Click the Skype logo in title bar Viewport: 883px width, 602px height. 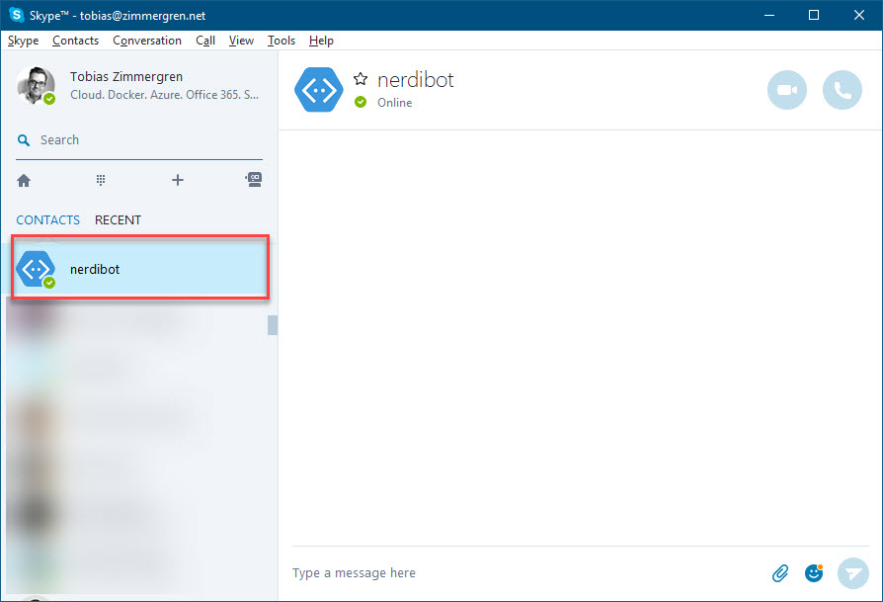pyautogui.click(x=17, y=15)
